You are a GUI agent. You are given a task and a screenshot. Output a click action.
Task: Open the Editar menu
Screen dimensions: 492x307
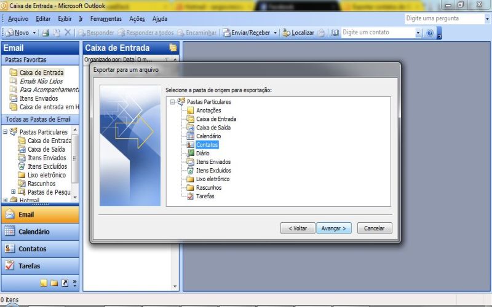pyautogui.click(x=43, y=19)
